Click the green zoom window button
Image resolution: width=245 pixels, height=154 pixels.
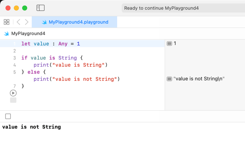[x=25, y=8]
